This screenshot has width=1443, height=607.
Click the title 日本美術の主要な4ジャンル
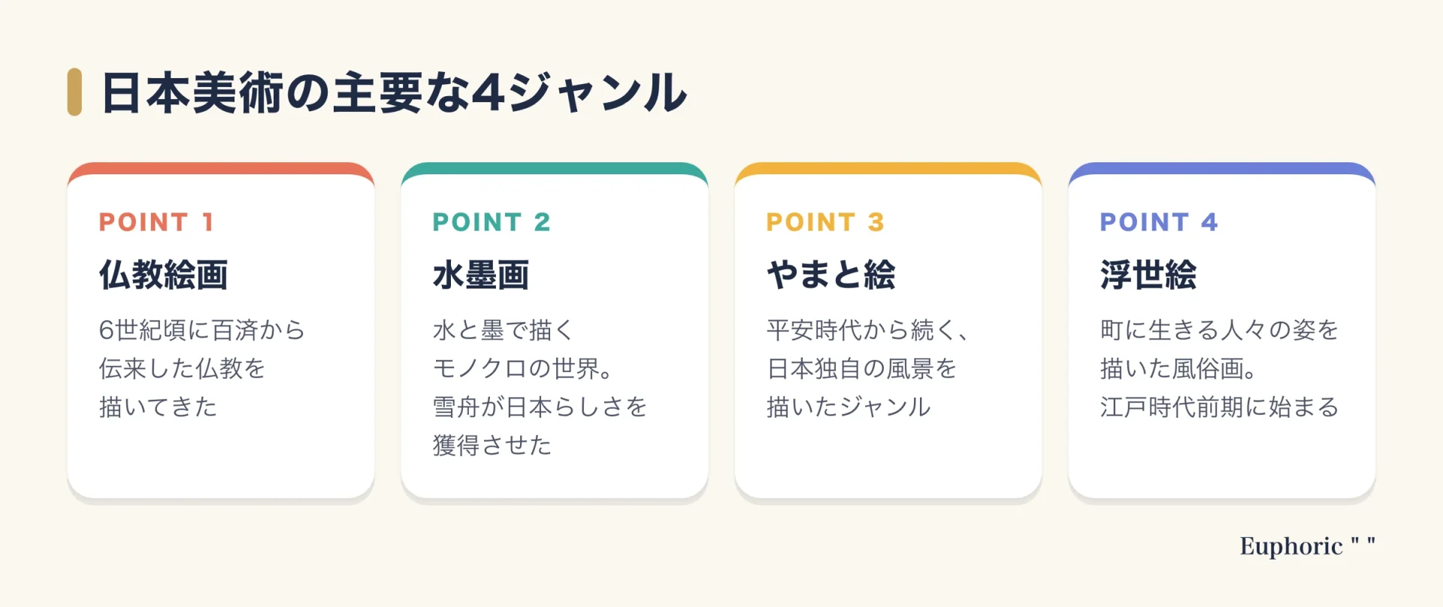395,92
